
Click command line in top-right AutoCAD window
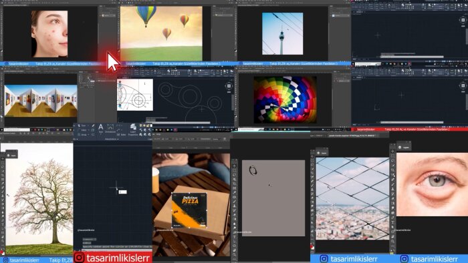pos(412,57)
